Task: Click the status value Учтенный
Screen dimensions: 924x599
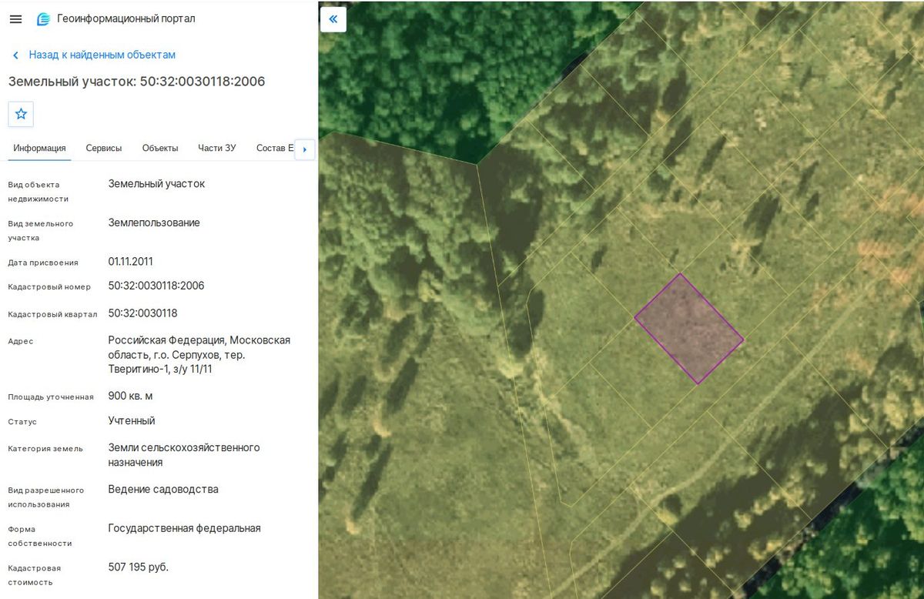Action: 132,421
